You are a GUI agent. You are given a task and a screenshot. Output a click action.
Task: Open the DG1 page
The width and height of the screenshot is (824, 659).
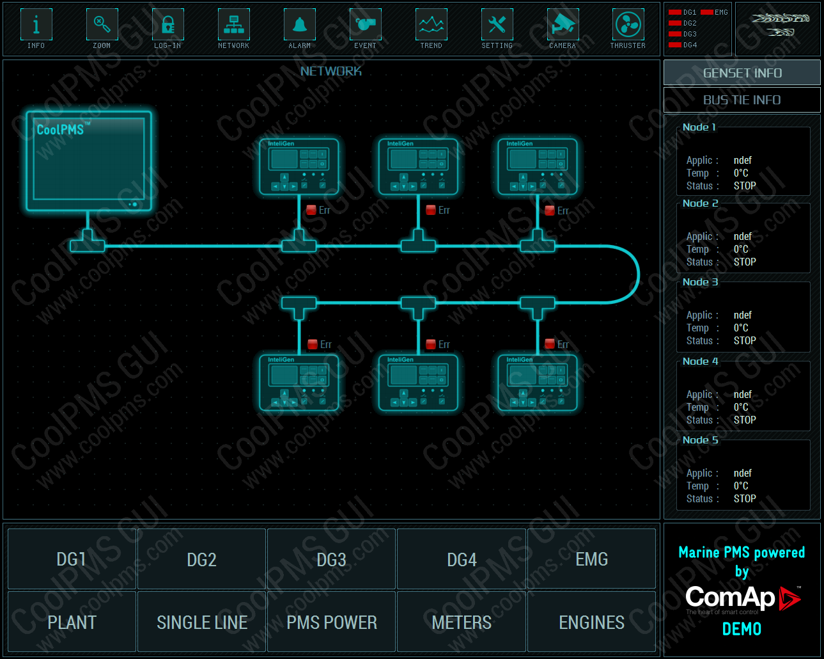72,559
